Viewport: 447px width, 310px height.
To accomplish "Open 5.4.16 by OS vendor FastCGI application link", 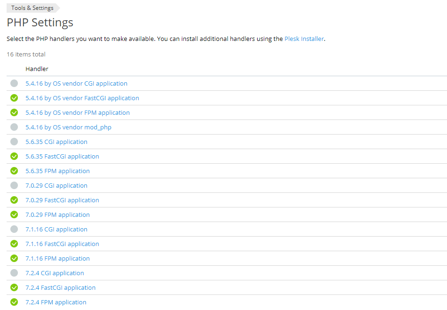I will pos(82,98).
